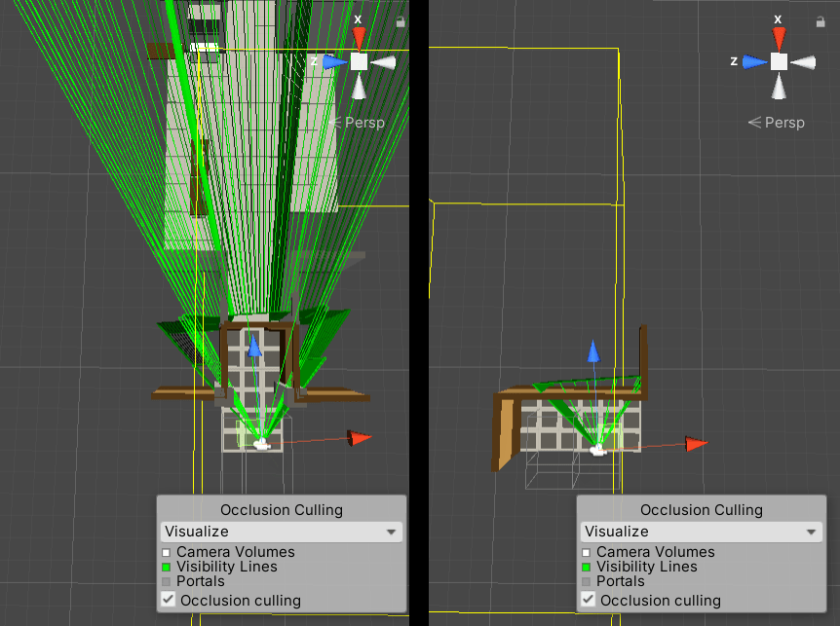
Task: Uncheck Occlusion culling checkbox in the right panel
Action: (x=589, y=600)
